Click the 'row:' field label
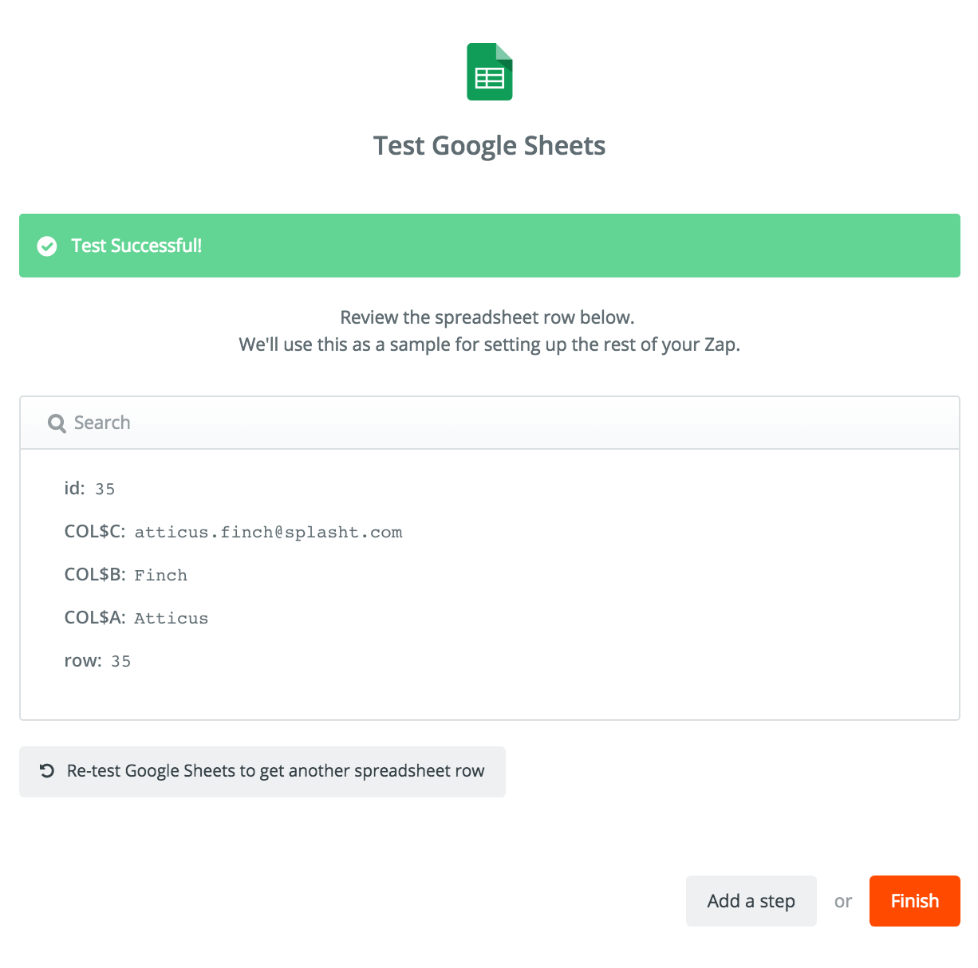This screenshot has height=968, width=978. (83, 661)
